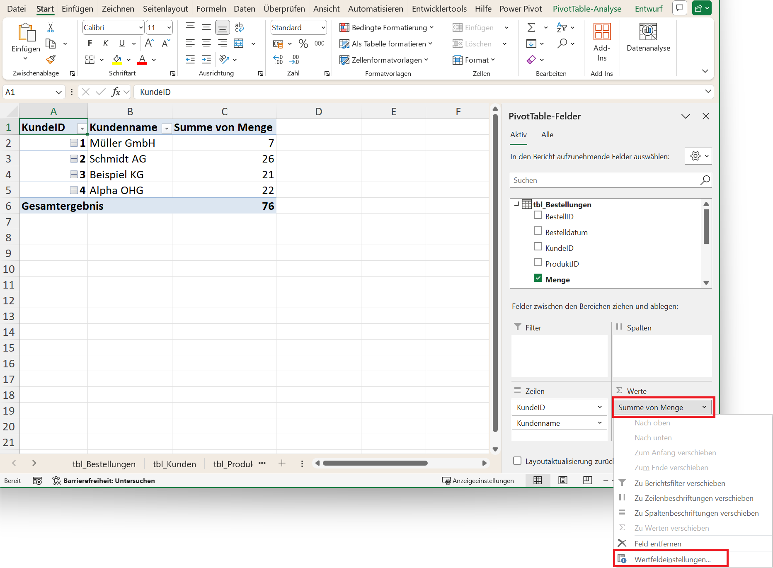Open the Kundenname field dropdown in Zeilen
Viewport: 773px width, 568px height.
600,423
